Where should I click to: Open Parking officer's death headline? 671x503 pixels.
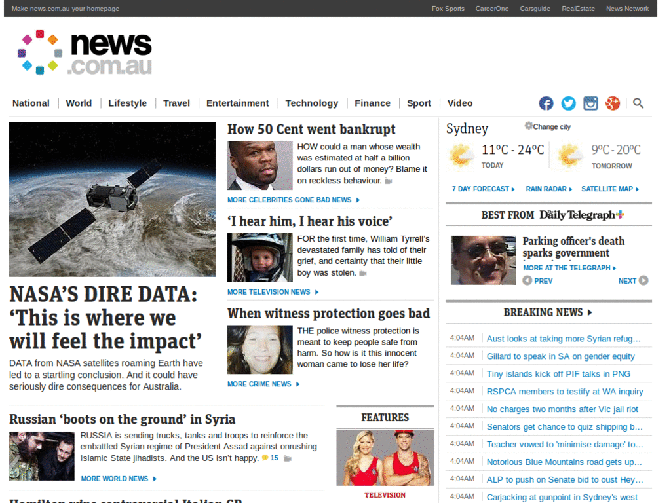point(573,247)
